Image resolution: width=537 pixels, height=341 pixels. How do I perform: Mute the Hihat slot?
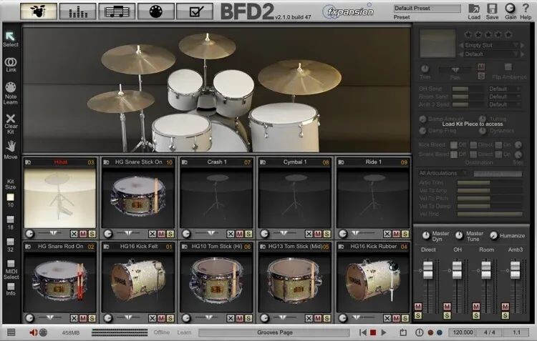pyautogui.click(x=83, y=234)
